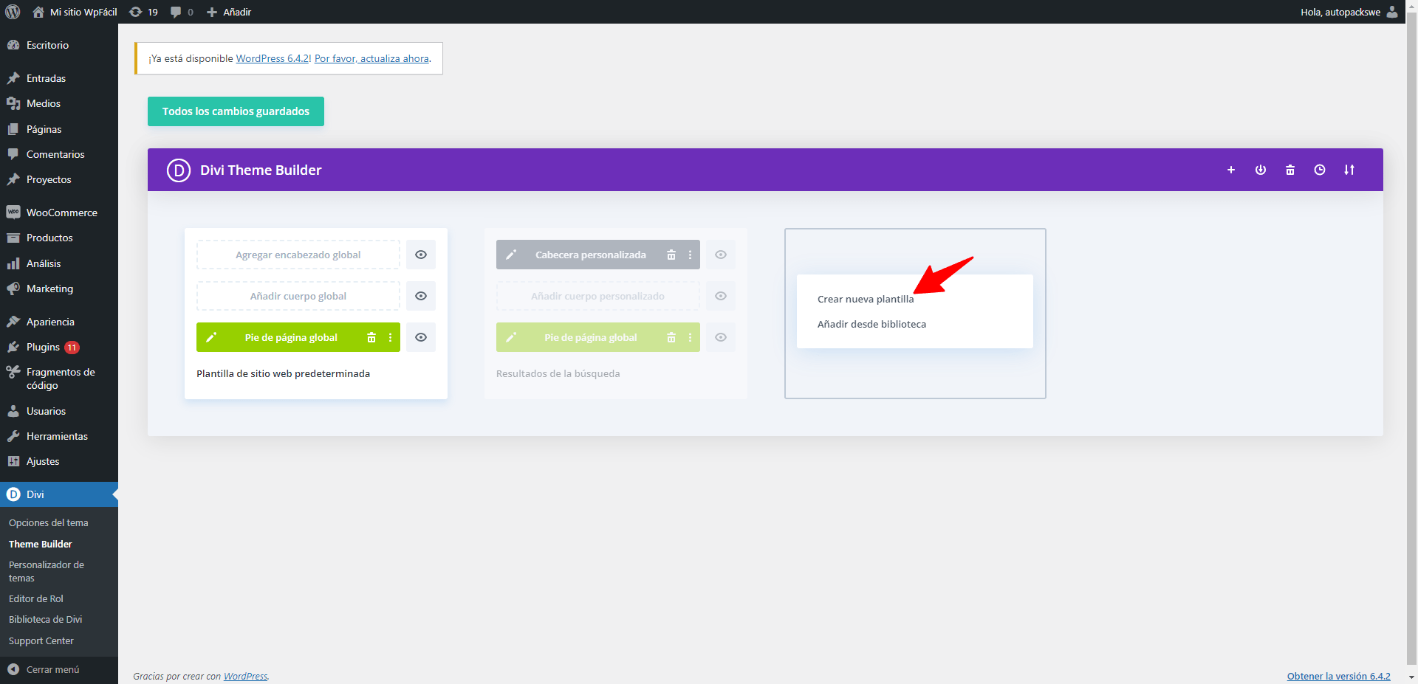Click the Theme Builder power icon
This screenshot has width=1418, height=684.
click(1261, 170)
